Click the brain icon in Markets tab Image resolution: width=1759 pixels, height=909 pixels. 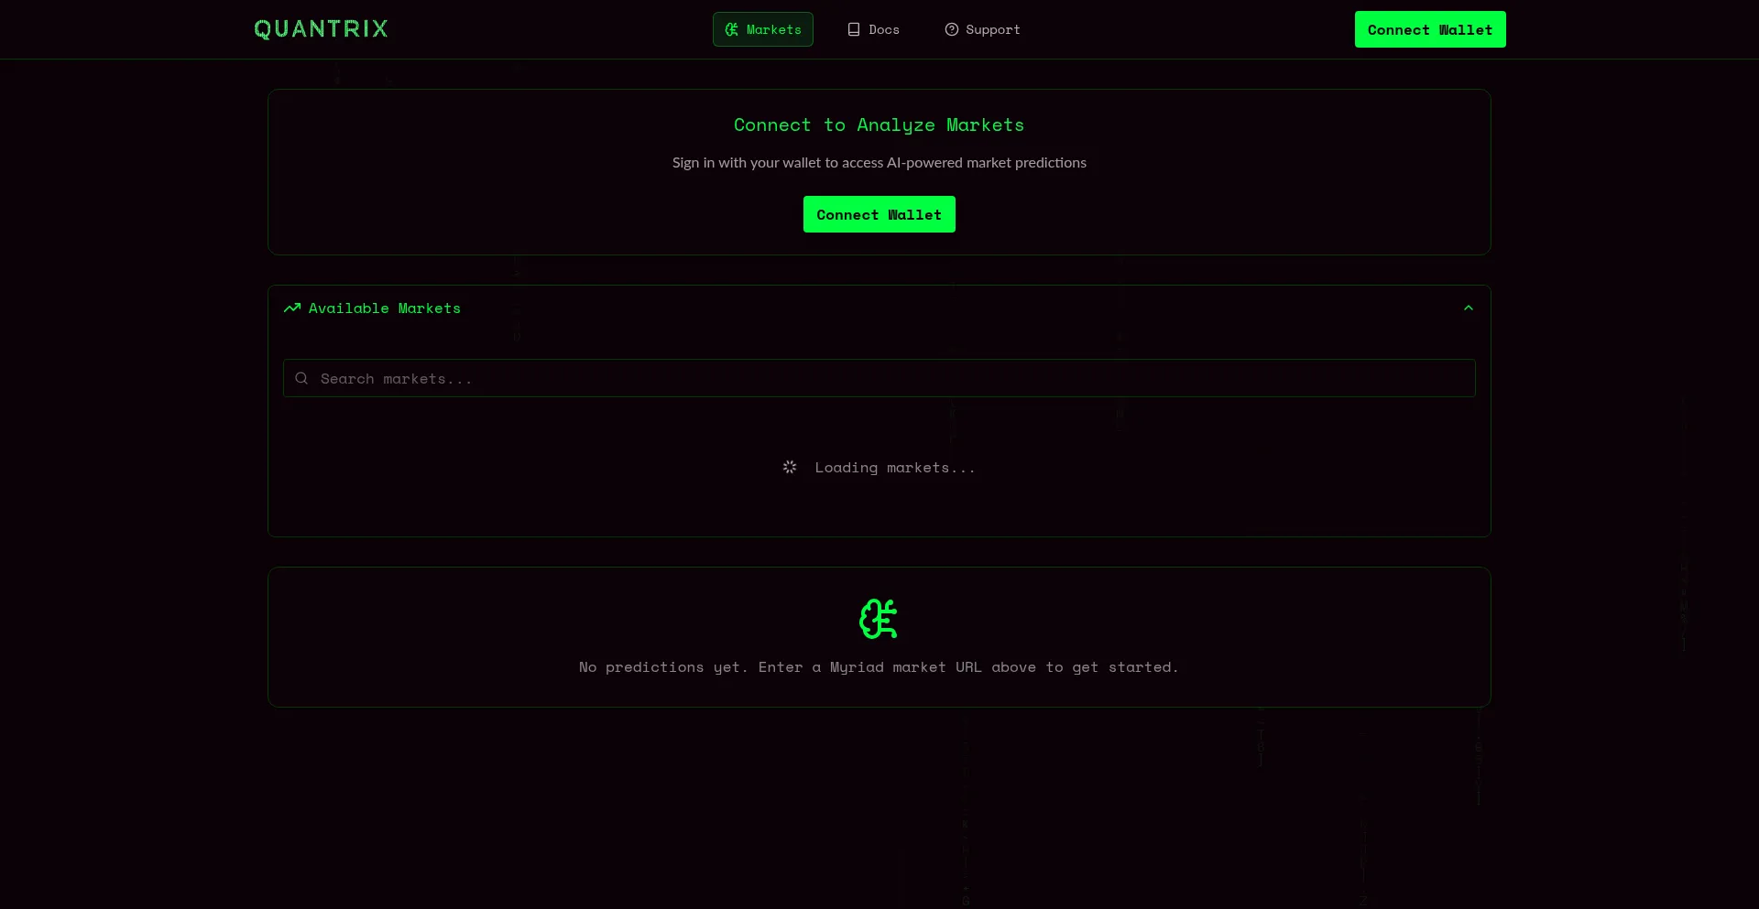click(731, 29)
